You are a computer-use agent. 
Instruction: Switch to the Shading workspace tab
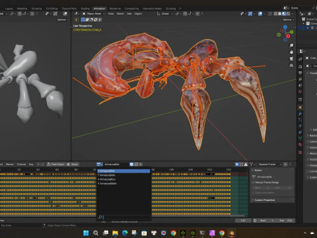click(x=85, y=9)
